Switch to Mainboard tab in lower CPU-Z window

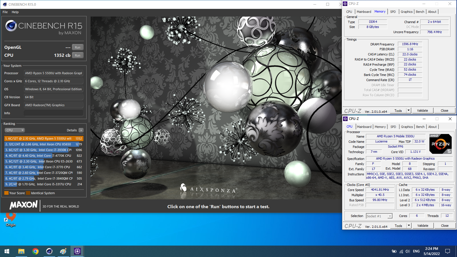[364, 127]
